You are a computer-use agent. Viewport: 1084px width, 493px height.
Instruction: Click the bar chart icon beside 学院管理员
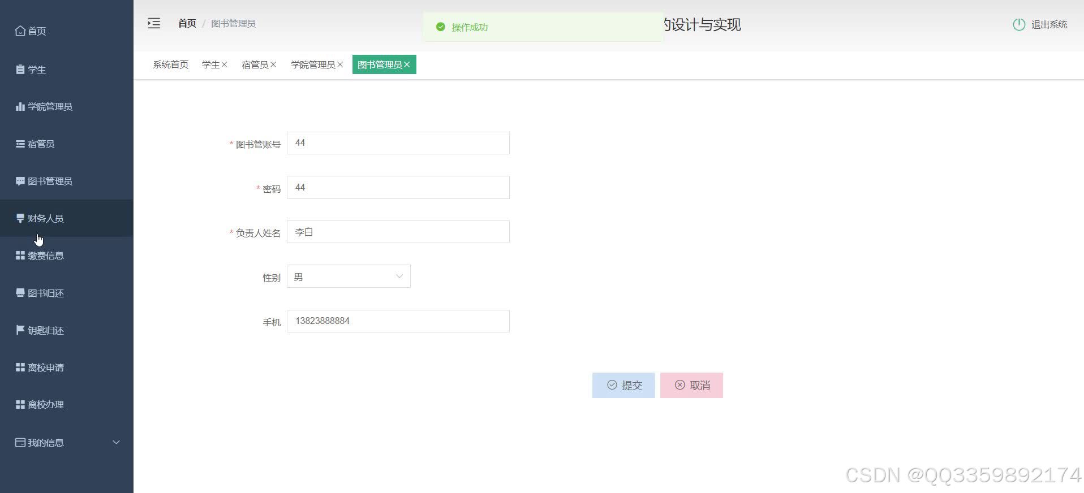[x=20, y=106]
